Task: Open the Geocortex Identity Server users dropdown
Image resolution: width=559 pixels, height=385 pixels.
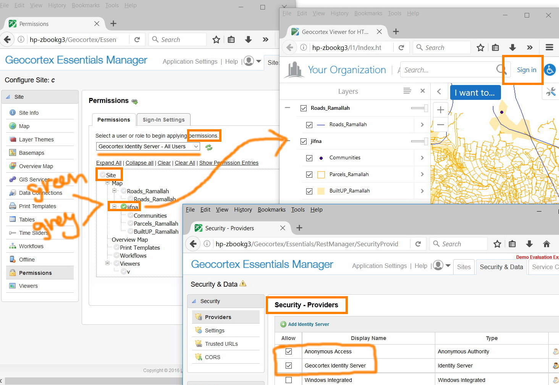Action: [148, 146]
